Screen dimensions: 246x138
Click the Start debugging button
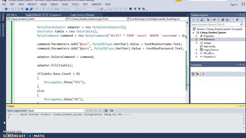coord(55,9)
